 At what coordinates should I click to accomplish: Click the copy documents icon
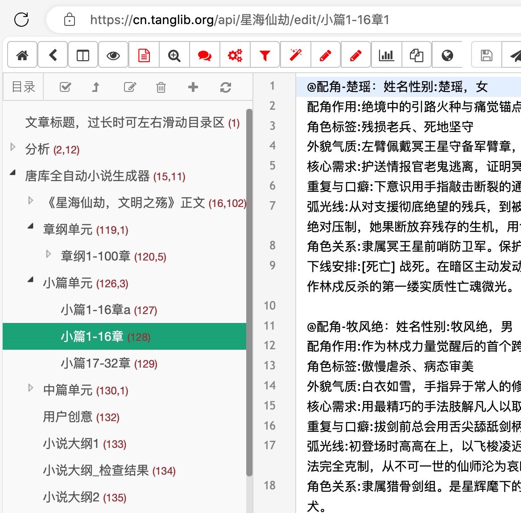click(x=416, y=55)
